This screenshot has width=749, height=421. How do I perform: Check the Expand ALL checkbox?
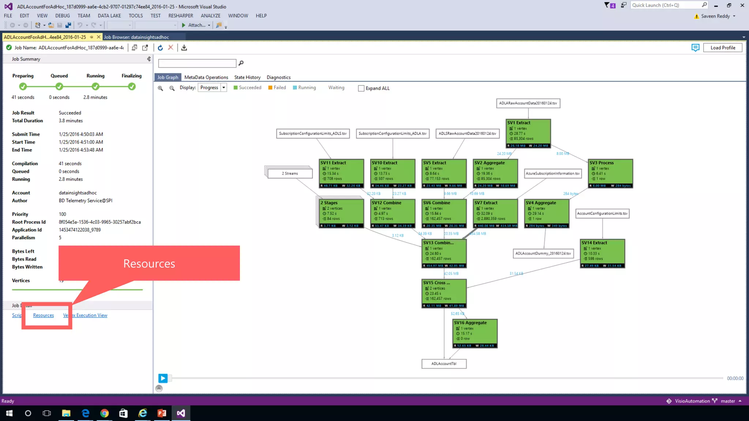361,88
